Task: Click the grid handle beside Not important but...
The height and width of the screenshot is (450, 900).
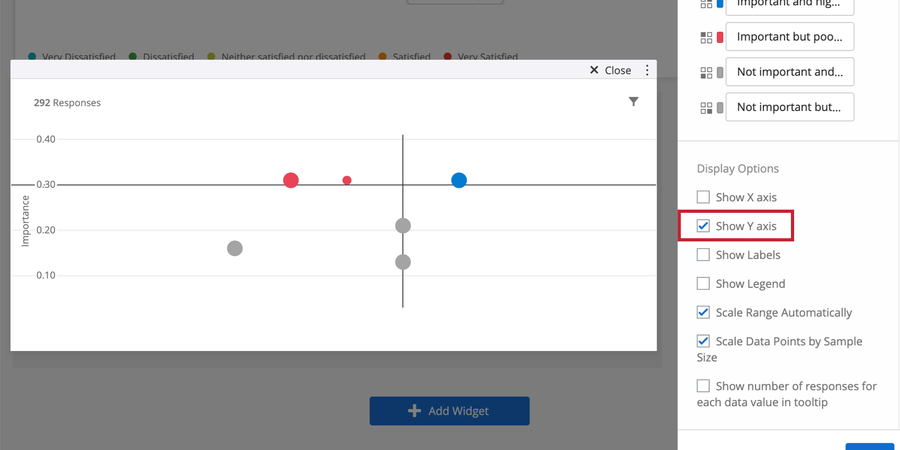Action: [706, 108]
